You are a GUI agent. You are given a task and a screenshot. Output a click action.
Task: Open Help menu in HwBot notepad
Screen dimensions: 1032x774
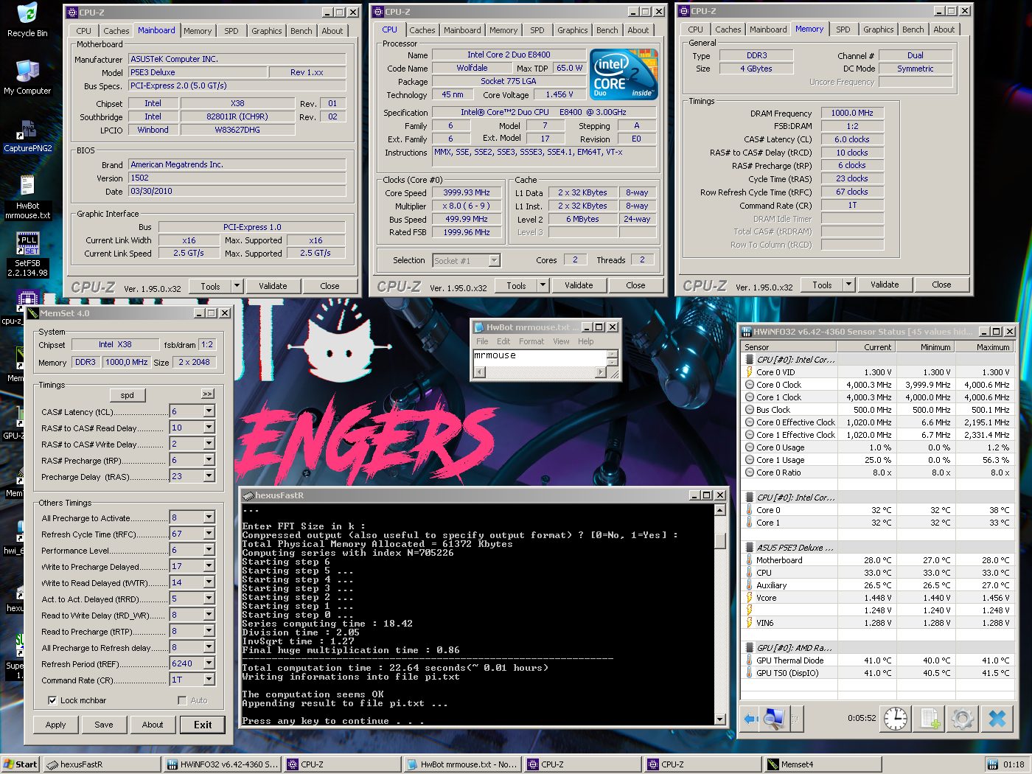[586, 341]
